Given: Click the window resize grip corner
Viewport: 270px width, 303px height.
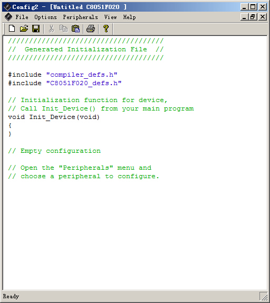Looking at the screenshot, I should (264, 296).
